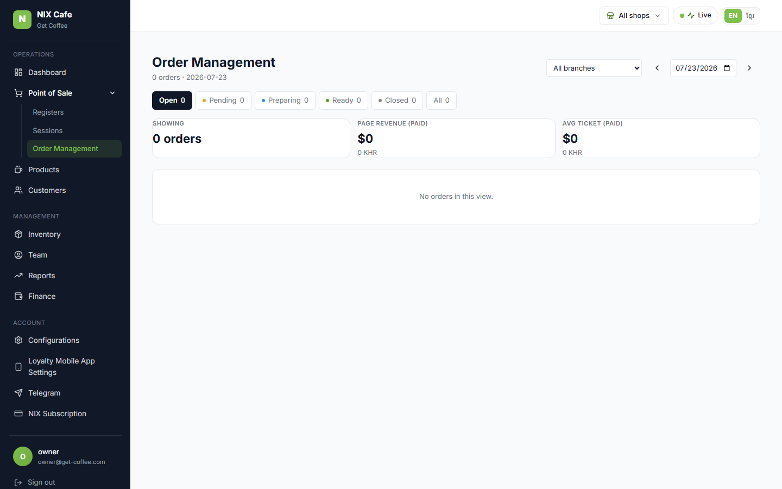
Task: Click the Dashboard grid icon
Action: coord(18,72)
